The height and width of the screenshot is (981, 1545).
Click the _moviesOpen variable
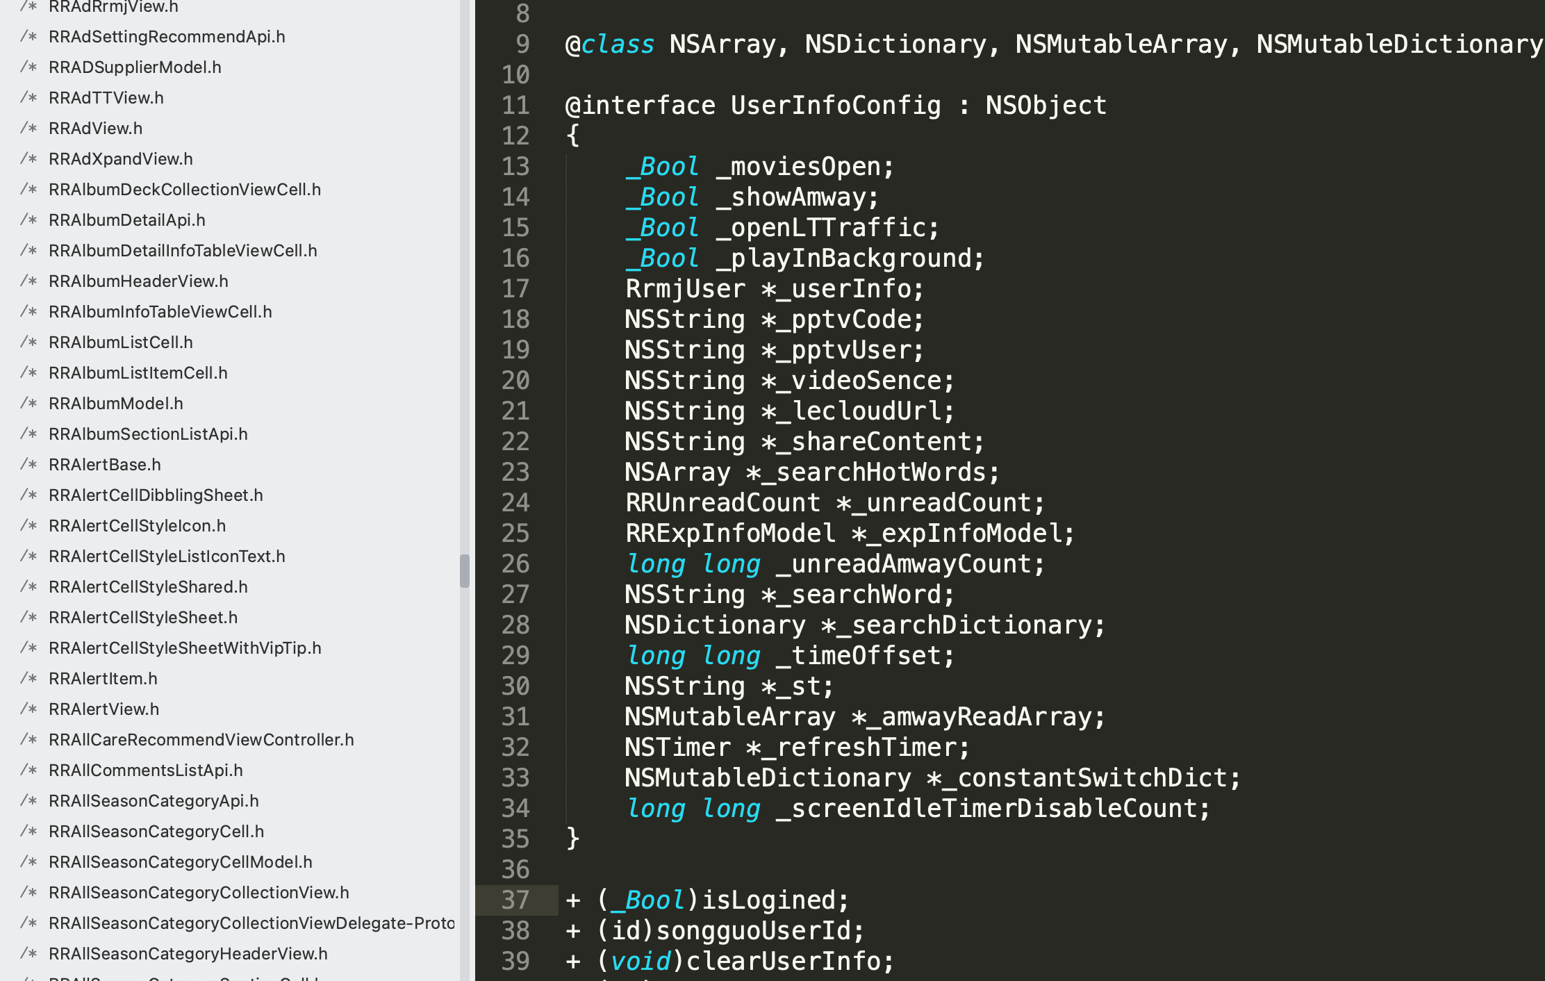point(798,167)
